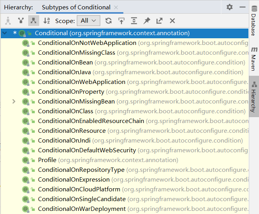
Task: Click the annotation icon beside ConditionalOnNotWebApplication
Action: pyautogui.click(x=25, y=43)
